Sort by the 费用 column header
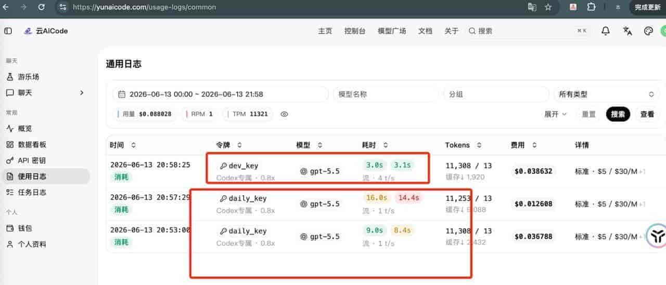This screenshot has width=666, height=285. 524,145
